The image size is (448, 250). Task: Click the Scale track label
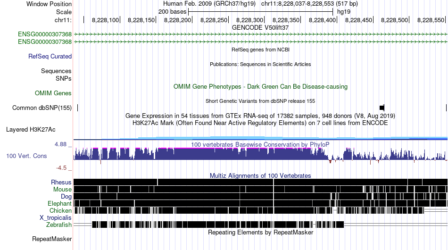(x=64, y=12)
